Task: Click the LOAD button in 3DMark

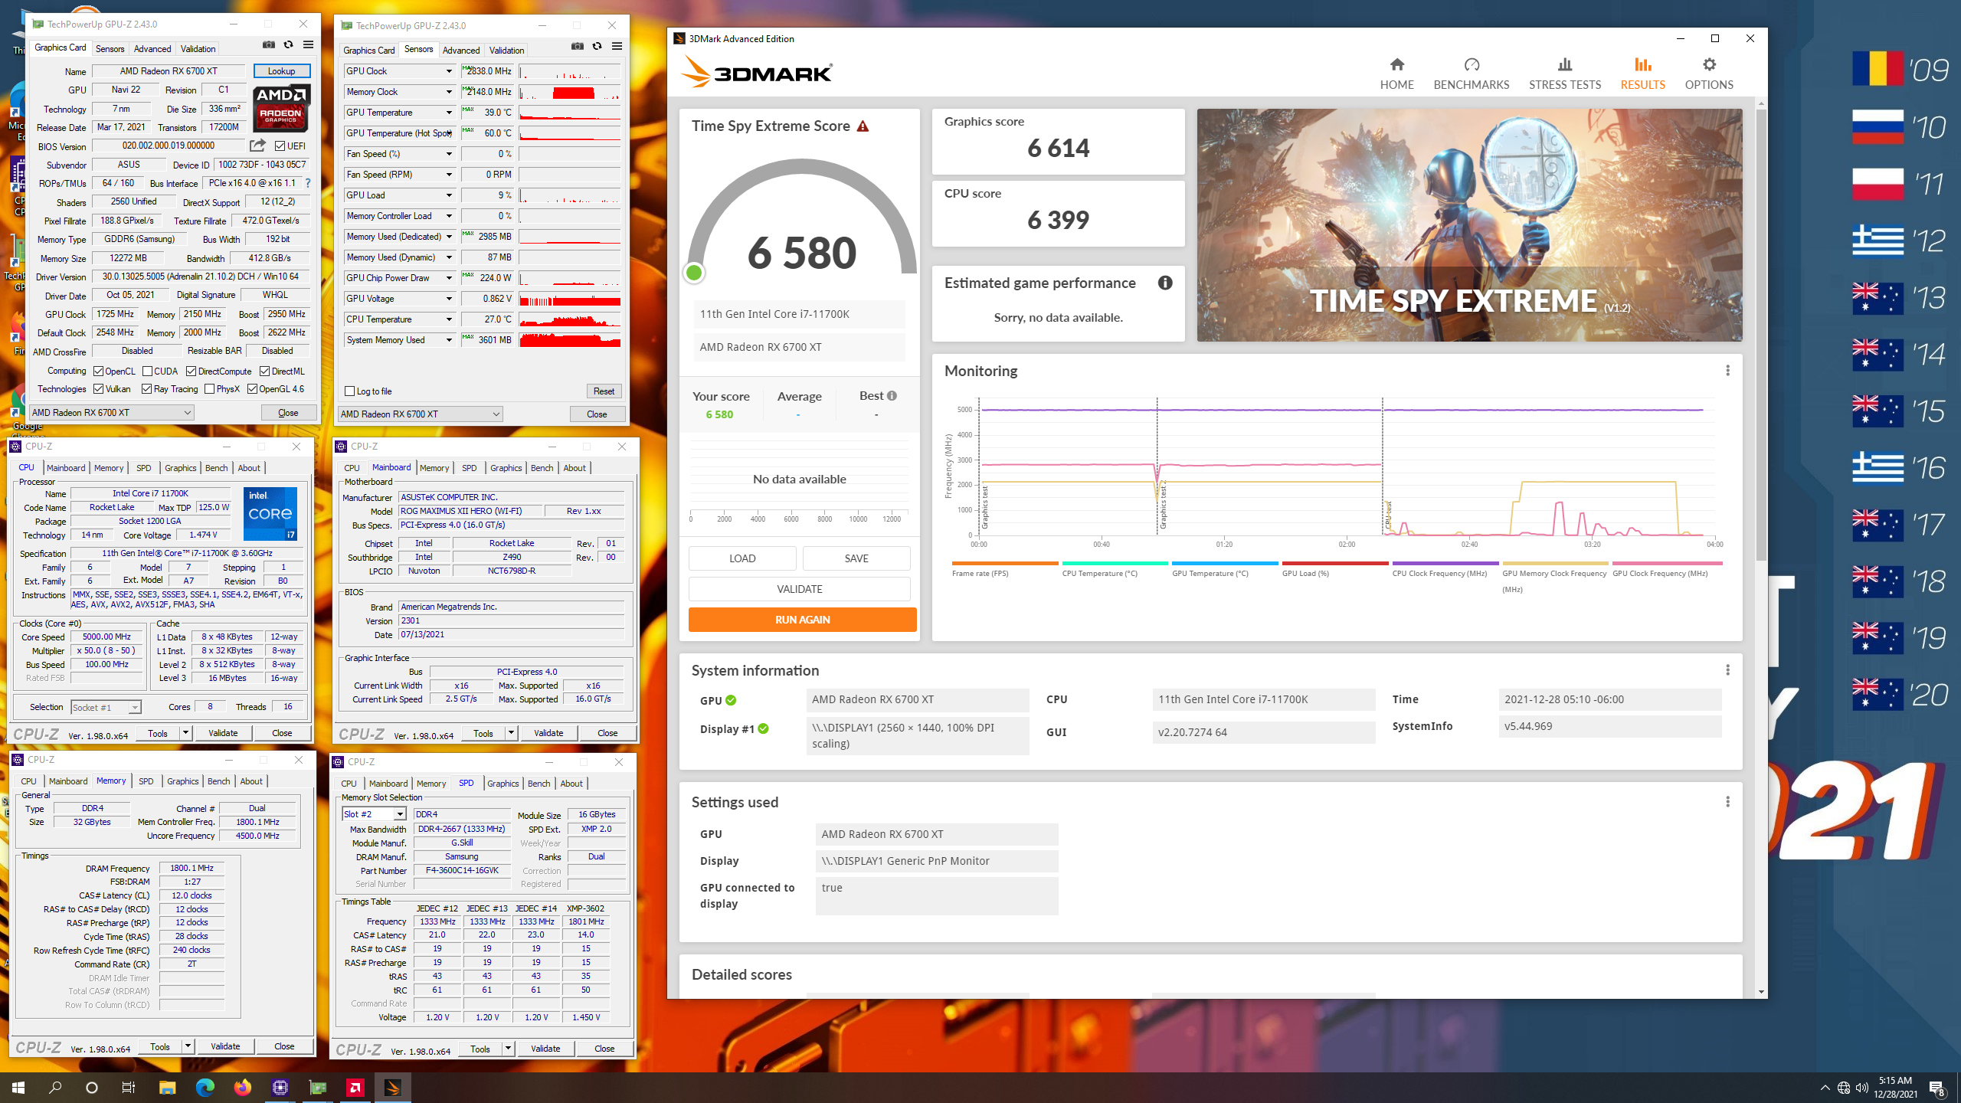Action: point(742,558)
